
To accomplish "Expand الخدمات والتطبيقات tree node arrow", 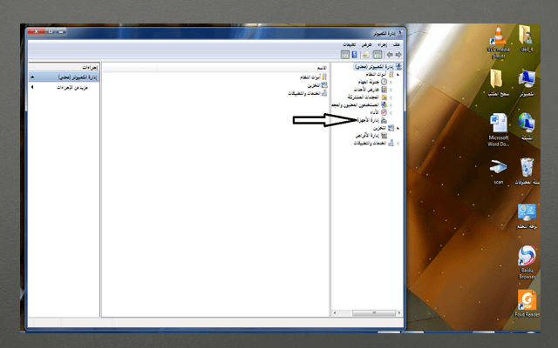I will (398, 144).
